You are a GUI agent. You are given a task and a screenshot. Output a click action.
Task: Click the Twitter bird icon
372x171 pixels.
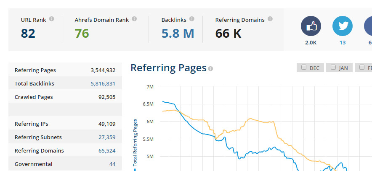pos(342,27)
